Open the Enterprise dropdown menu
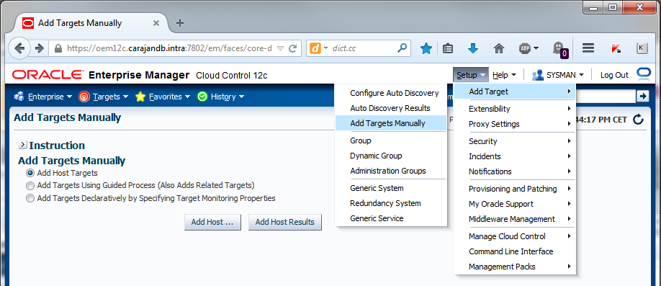This screenshot has height=286, width=661. (x=43, y=97)
